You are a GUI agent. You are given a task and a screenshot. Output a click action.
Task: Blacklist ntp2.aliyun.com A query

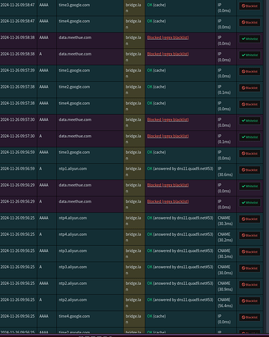[249, 301]
